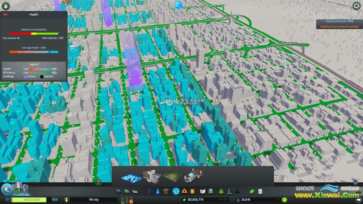Click the Healthcare Availability bar
Viewport: 363px width, 204px height.
pyautogui.click(x=34, y=34)
